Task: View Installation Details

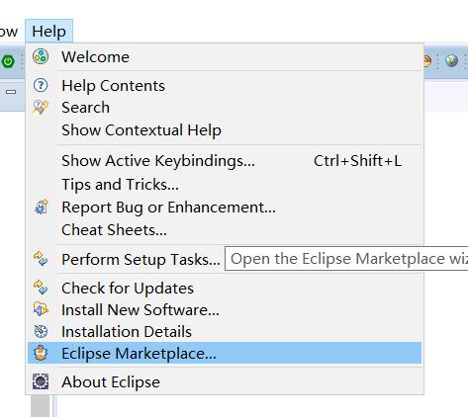Action: point(225,332)
